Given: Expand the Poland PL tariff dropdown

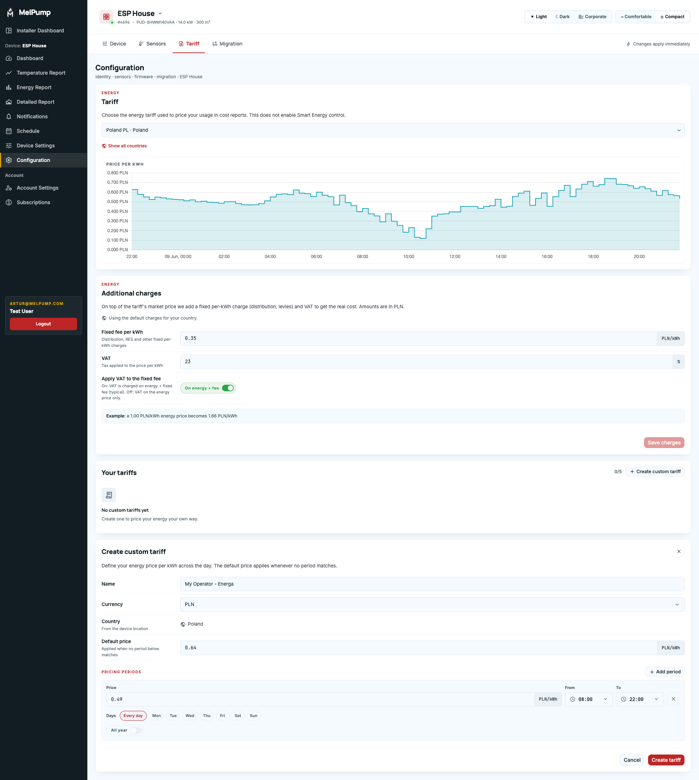Looking at the screenshot, I should tap(393, 131).
